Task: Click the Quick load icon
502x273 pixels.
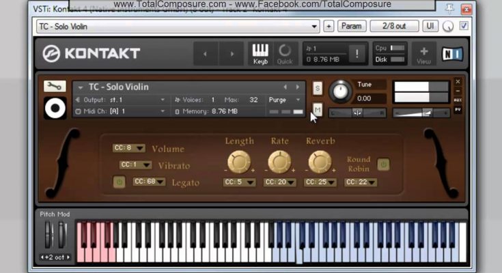Action: pyautogui.click(x=284, y=53)
